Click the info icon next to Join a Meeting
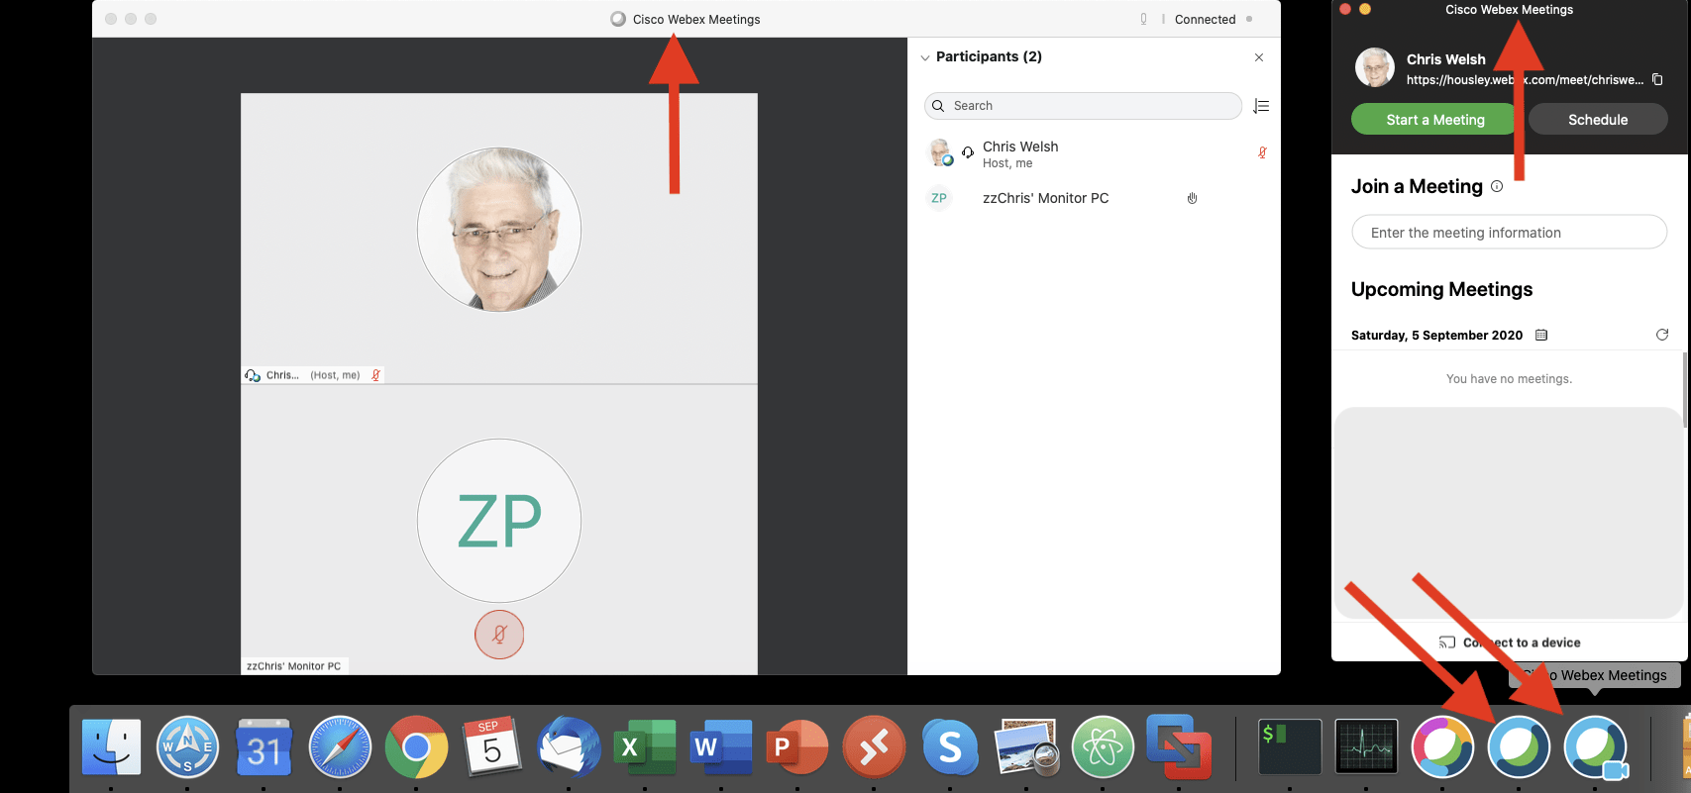The width and height of the screenshot is (1691, 793). (x=1497, y=186)
